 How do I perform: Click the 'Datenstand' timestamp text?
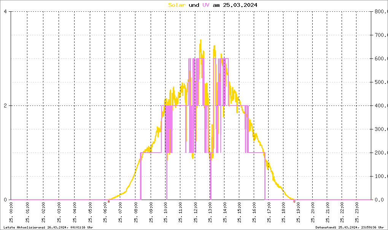coord(350,227)
